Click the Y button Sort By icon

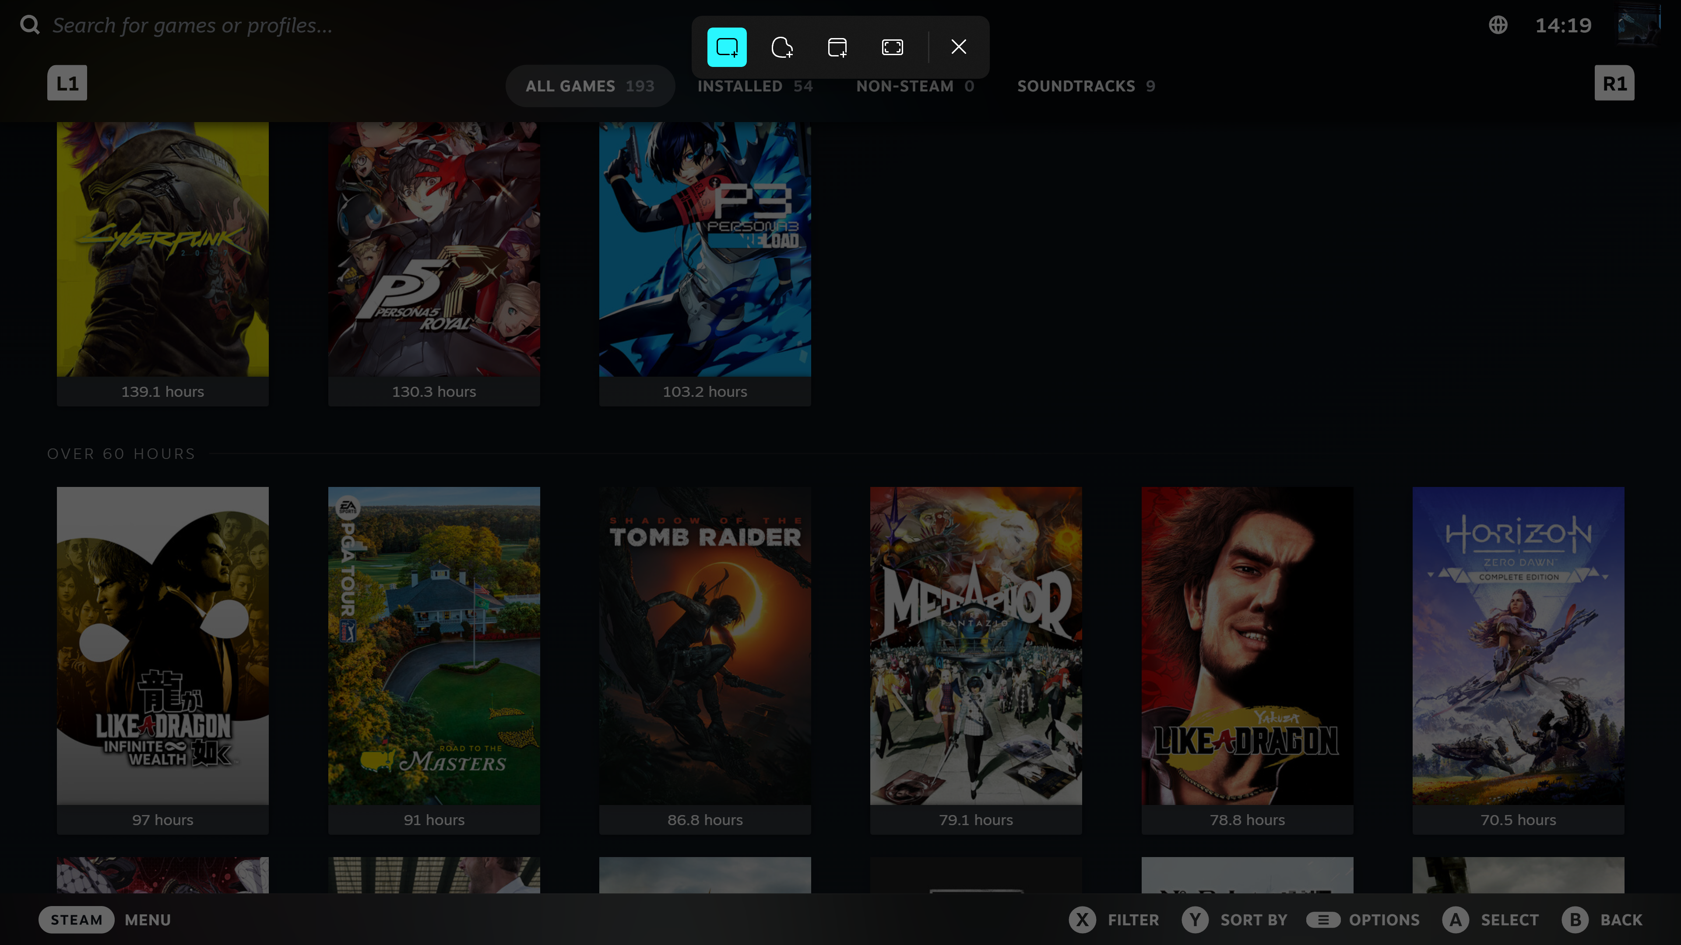tap(1196, 920)
